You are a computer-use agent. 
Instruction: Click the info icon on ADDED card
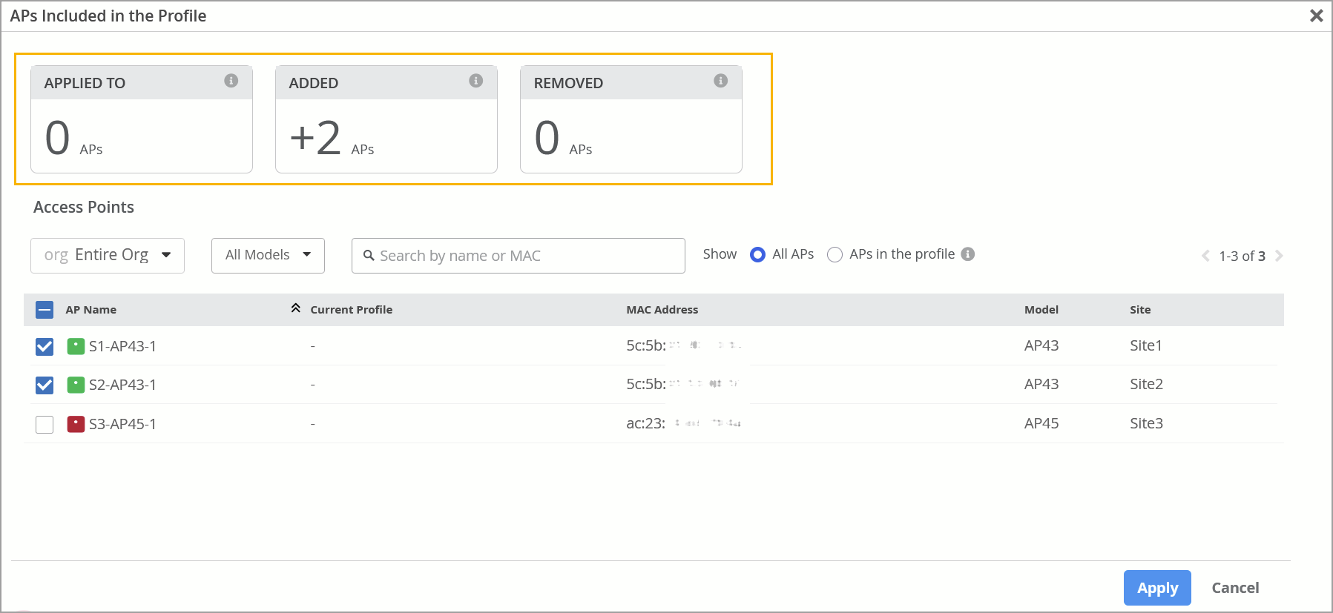tap(475, 81)
